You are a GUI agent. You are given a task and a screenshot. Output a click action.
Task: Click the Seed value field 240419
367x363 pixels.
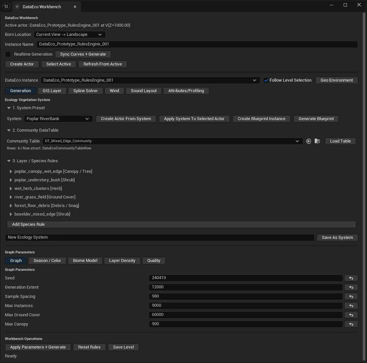coord(246,278)
